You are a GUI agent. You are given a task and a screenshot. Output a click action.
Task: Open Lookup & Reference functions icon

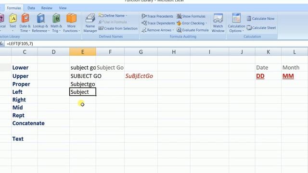click(40, 18)
